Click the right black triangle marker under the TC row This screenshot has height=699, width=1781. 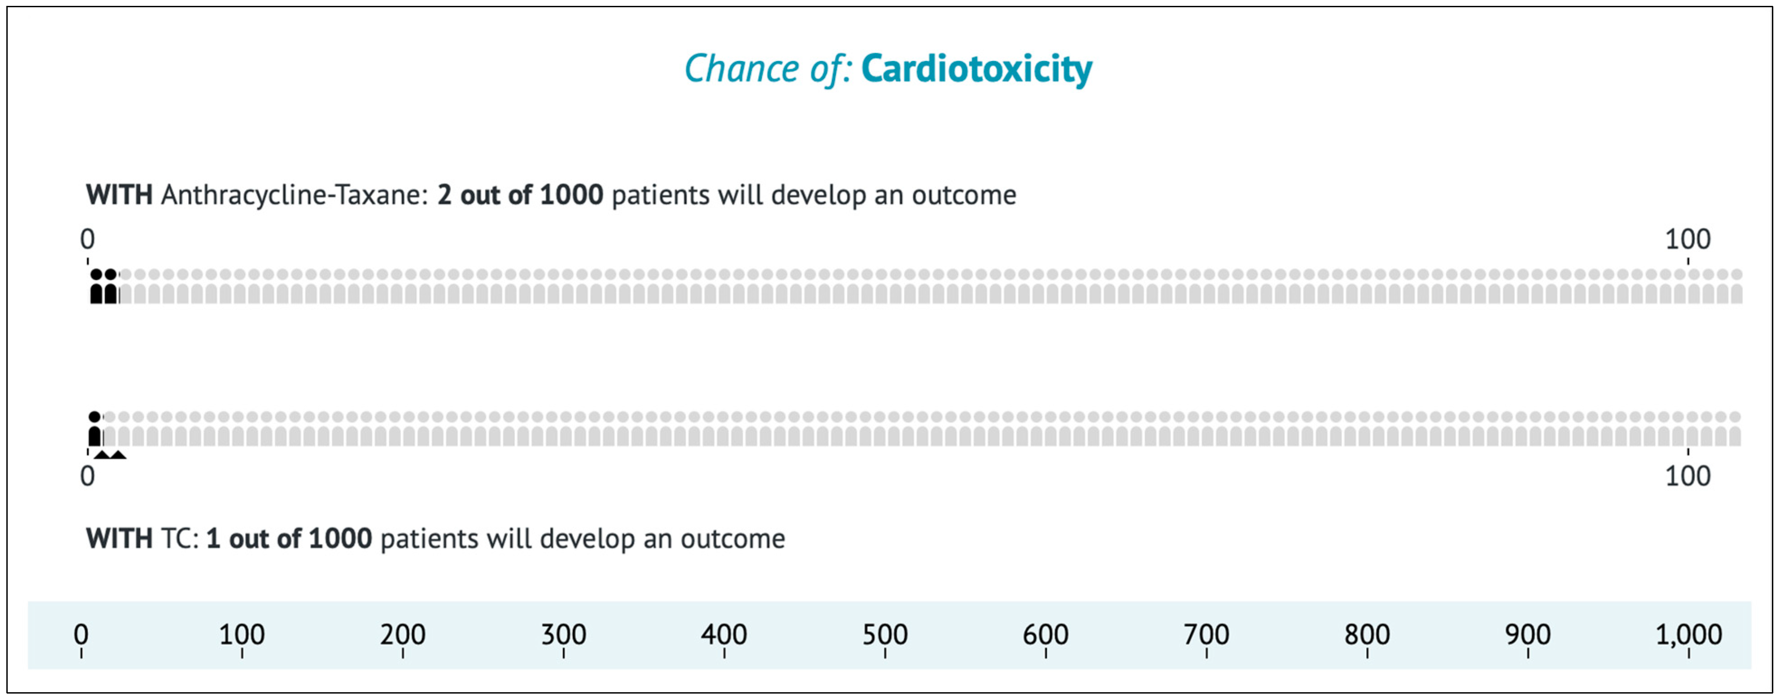pyautogui.click(x=118, y=454)
